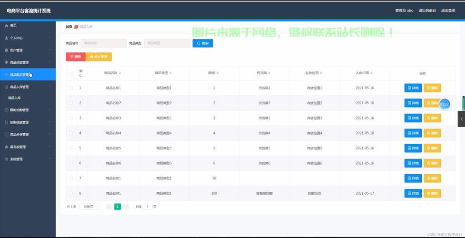Click the pin icon beside 商品信息管理

point(7,63)
